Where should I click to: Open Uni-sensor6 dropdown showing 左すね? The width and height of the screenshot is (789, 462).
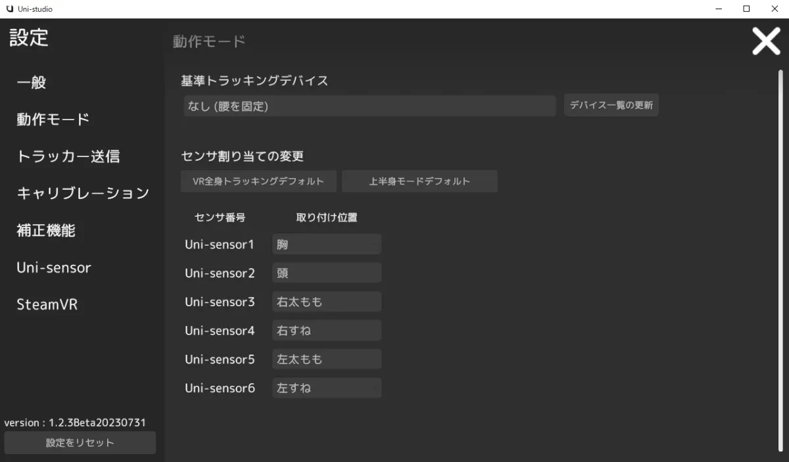[327, 388]
